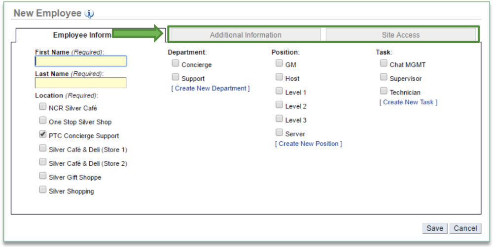
Task: Uncheck PTC Concierge Support location
Action: [x=43, y=134]
